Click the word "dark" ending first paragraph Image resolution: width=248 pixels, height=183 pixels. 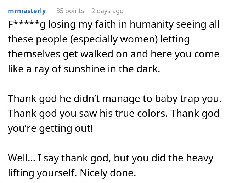[x=149, y=69]
